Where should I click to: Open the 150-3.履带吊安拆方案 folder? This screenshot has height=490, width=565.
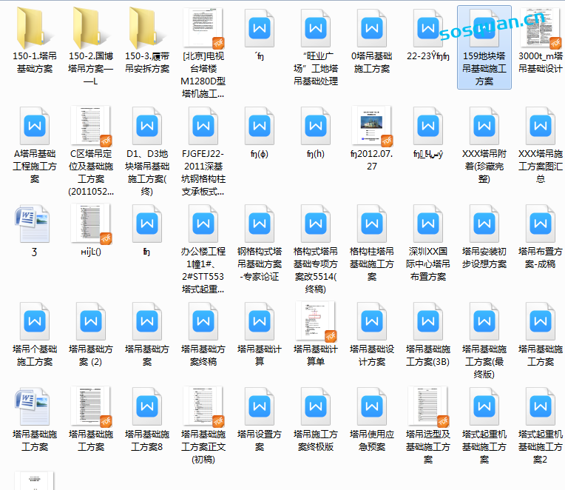point(147,28)
